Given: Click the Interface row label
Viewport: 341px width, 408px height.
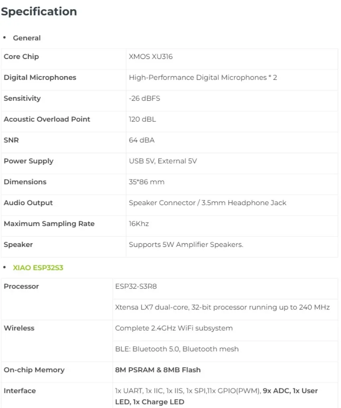Looking at the screenshot, I should pos(20,391).
